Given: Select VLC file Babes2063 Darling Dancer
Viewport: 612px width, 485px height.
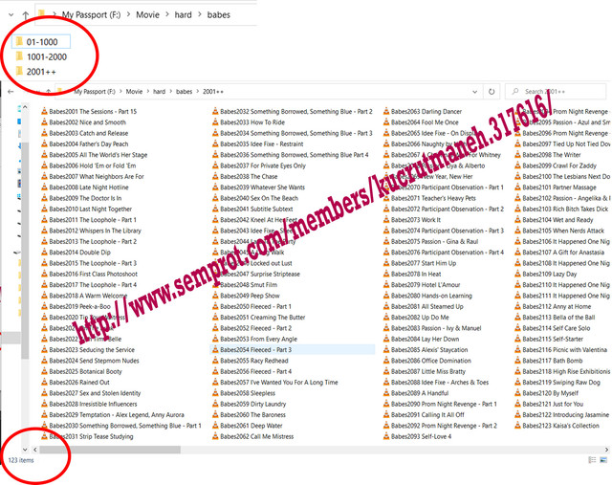Looking at the screenshot, I should 423,111.
